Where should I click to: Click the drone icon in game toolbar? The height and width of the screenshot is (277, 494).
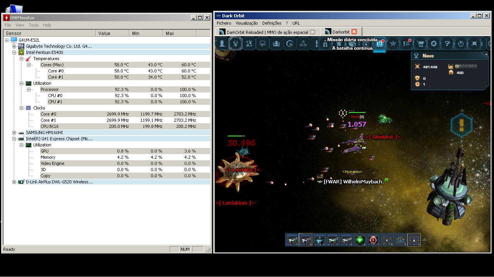coord(249,44)
